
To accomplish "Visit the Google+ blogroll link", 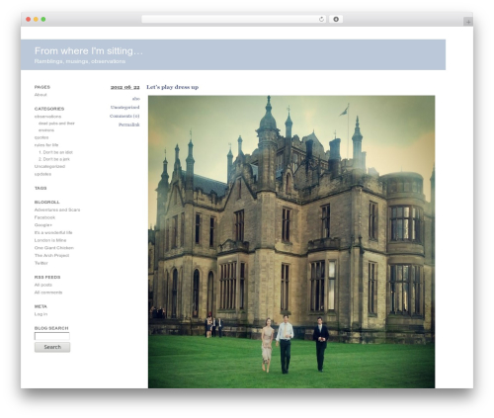I will 43,225.
